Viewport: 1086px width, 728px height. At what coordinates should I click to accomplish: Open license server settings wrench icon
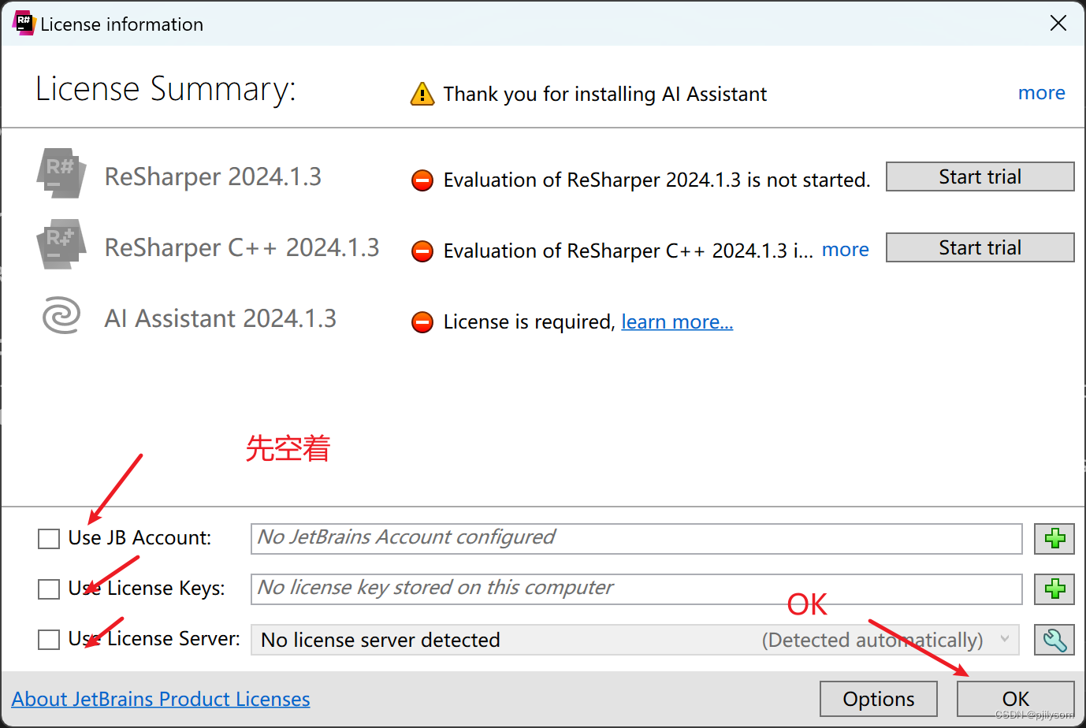[1054, 640]
